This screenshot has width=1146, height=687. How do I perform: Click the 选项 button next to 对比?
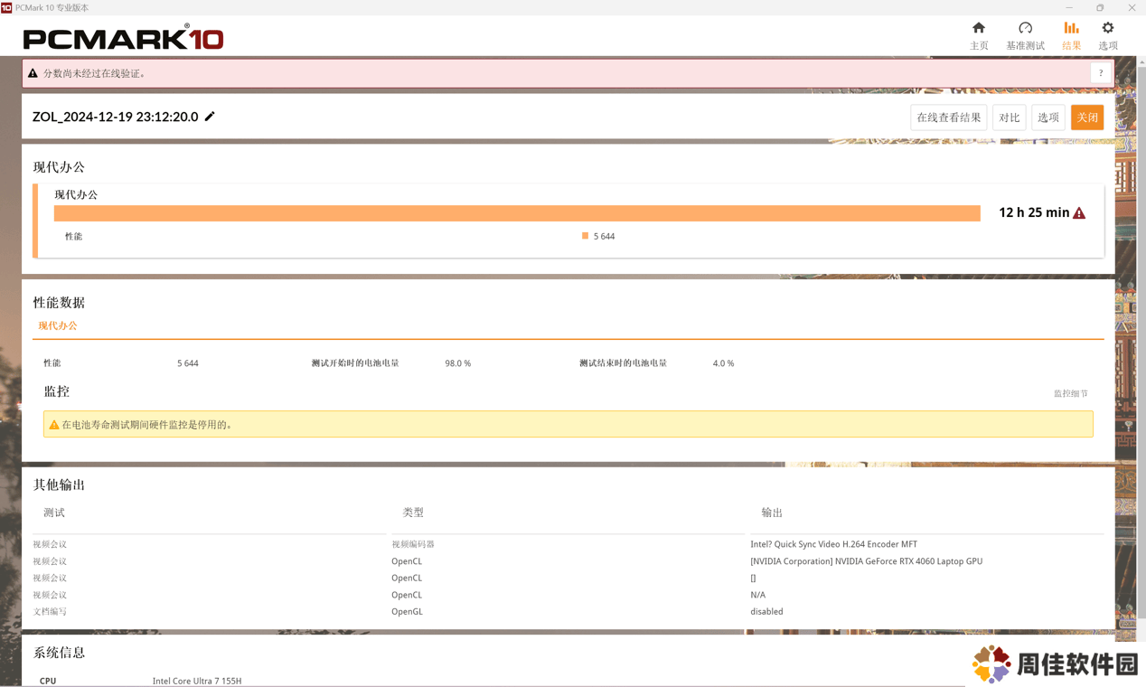point(1047,118)
